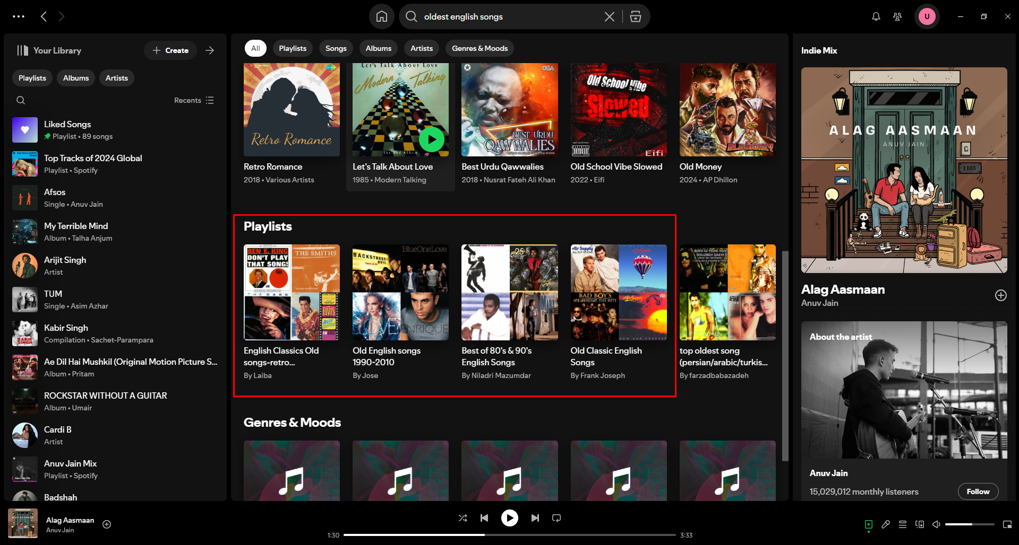Connect to a device via speaker icon

point(919,524)
